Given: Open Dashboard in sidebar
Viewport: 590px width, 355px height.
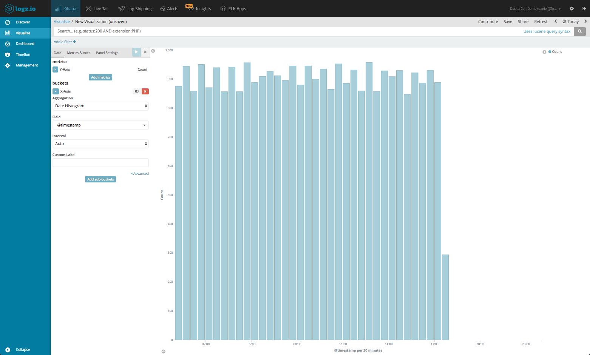Looking at the screenshot, I should click(x=25, y=44).
